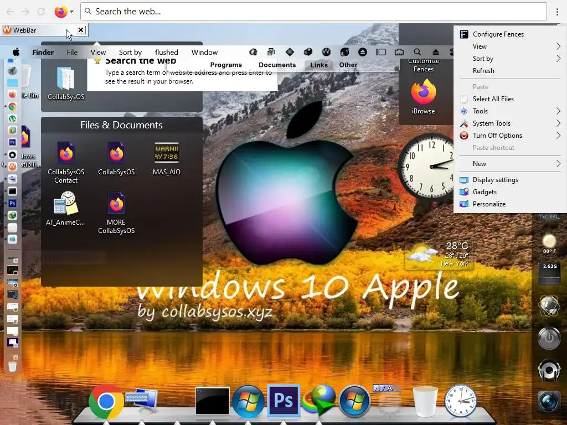
Task: Open the white trash cup in bottom dock
Action: coord(425,401)
